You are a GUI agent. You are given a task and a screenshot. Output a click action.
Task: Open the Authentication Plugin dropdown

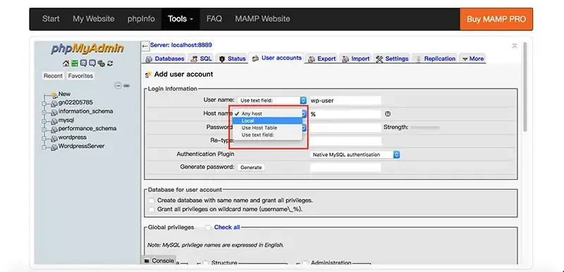355,155
